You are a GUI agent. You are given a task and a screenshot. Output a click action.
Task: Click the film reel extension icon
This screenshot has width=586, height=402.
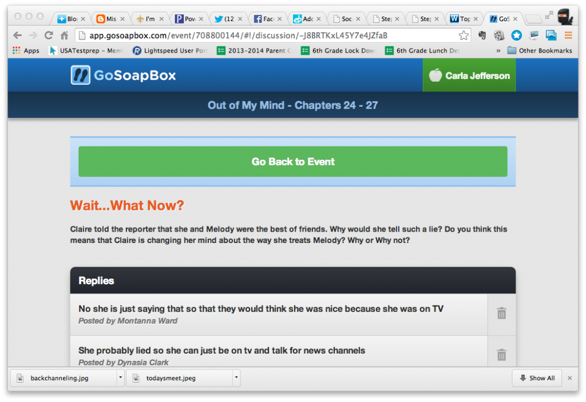point(499,35)
